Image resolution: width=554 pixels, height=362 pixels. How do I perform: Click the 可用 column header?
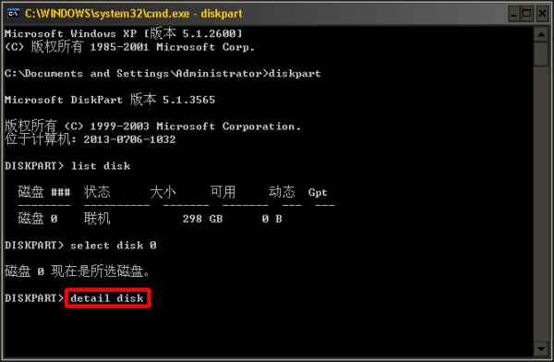point(223,192)
